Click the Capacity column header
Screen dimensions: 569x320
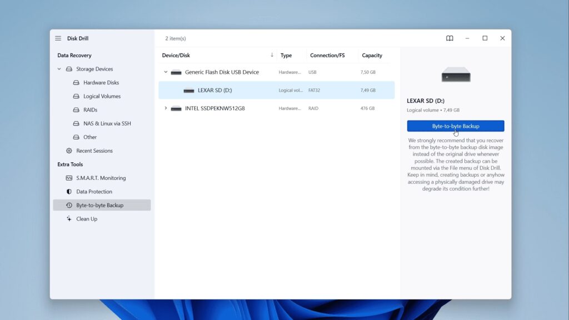pyautogui.click(x=372, y=55)
